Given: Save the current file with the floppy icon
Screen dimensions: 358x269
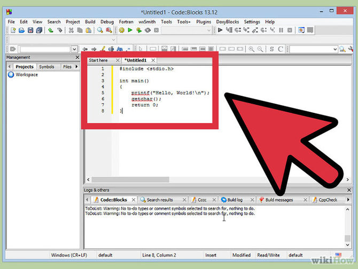Looking at the screenshot, I should coord(30,30).
